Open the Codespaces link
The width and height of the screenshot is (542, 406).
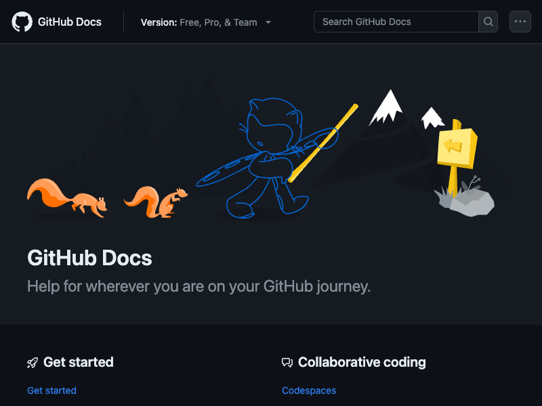coord(309,390)
